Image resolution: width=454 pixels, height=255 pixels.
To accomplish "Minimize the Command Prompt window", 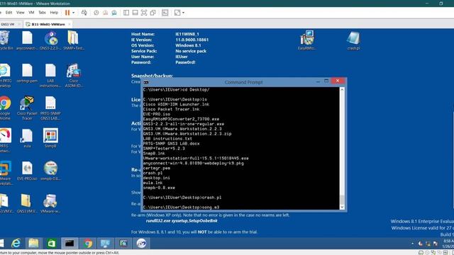I will pos(318,81).
